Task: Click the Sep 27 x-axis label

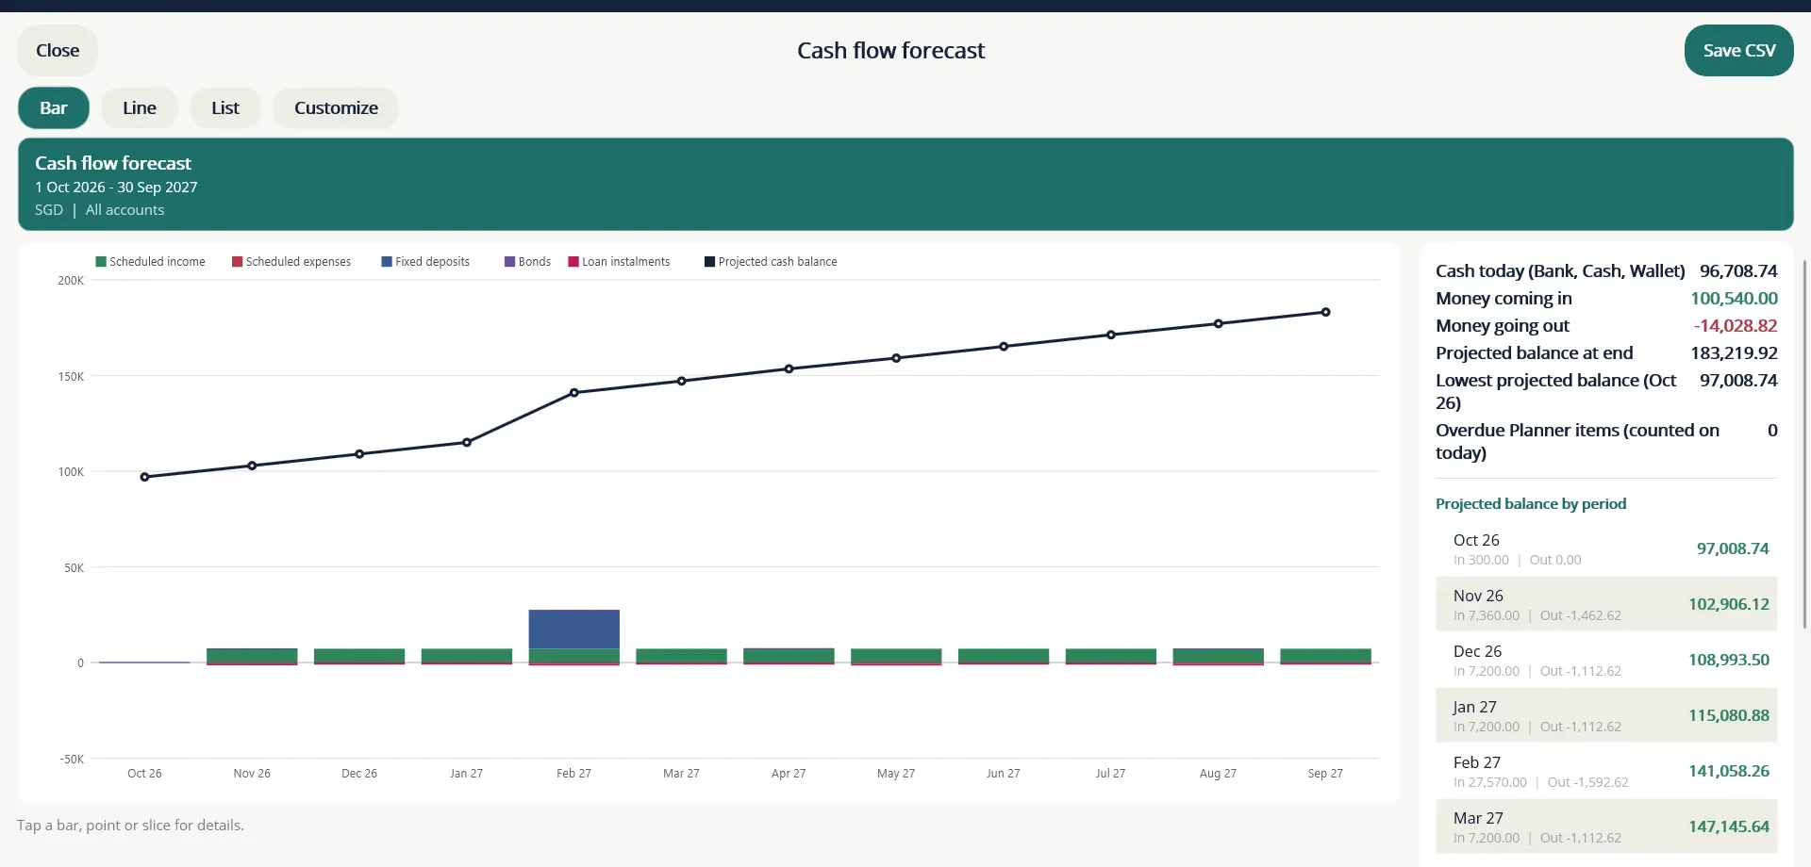Action: click(1325, 774)
